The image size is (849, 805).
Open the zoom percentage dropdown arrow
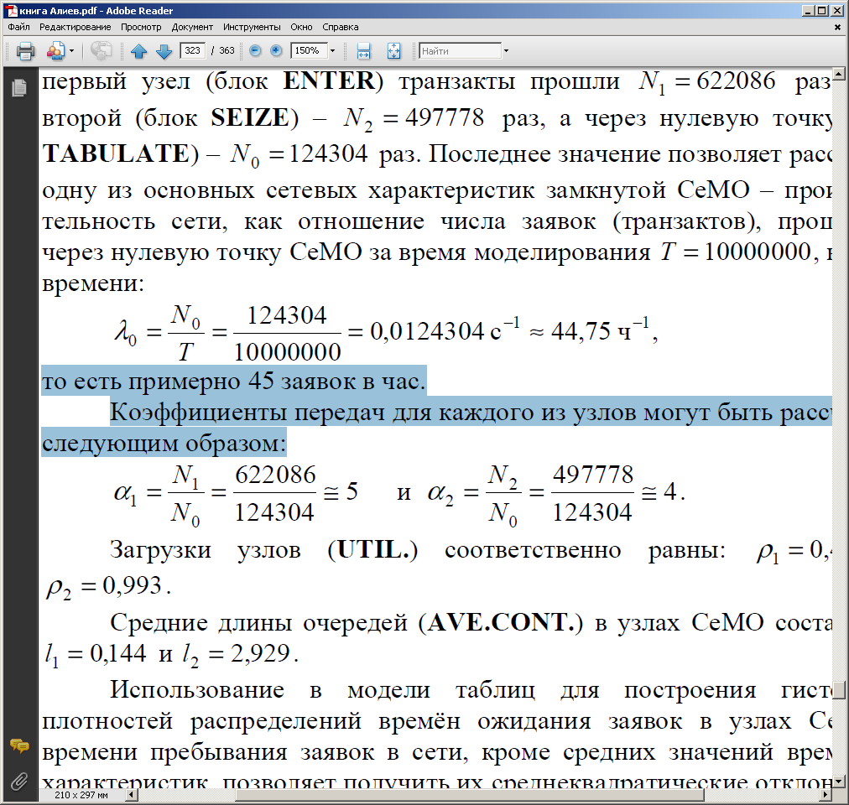(x=332, y=51)
